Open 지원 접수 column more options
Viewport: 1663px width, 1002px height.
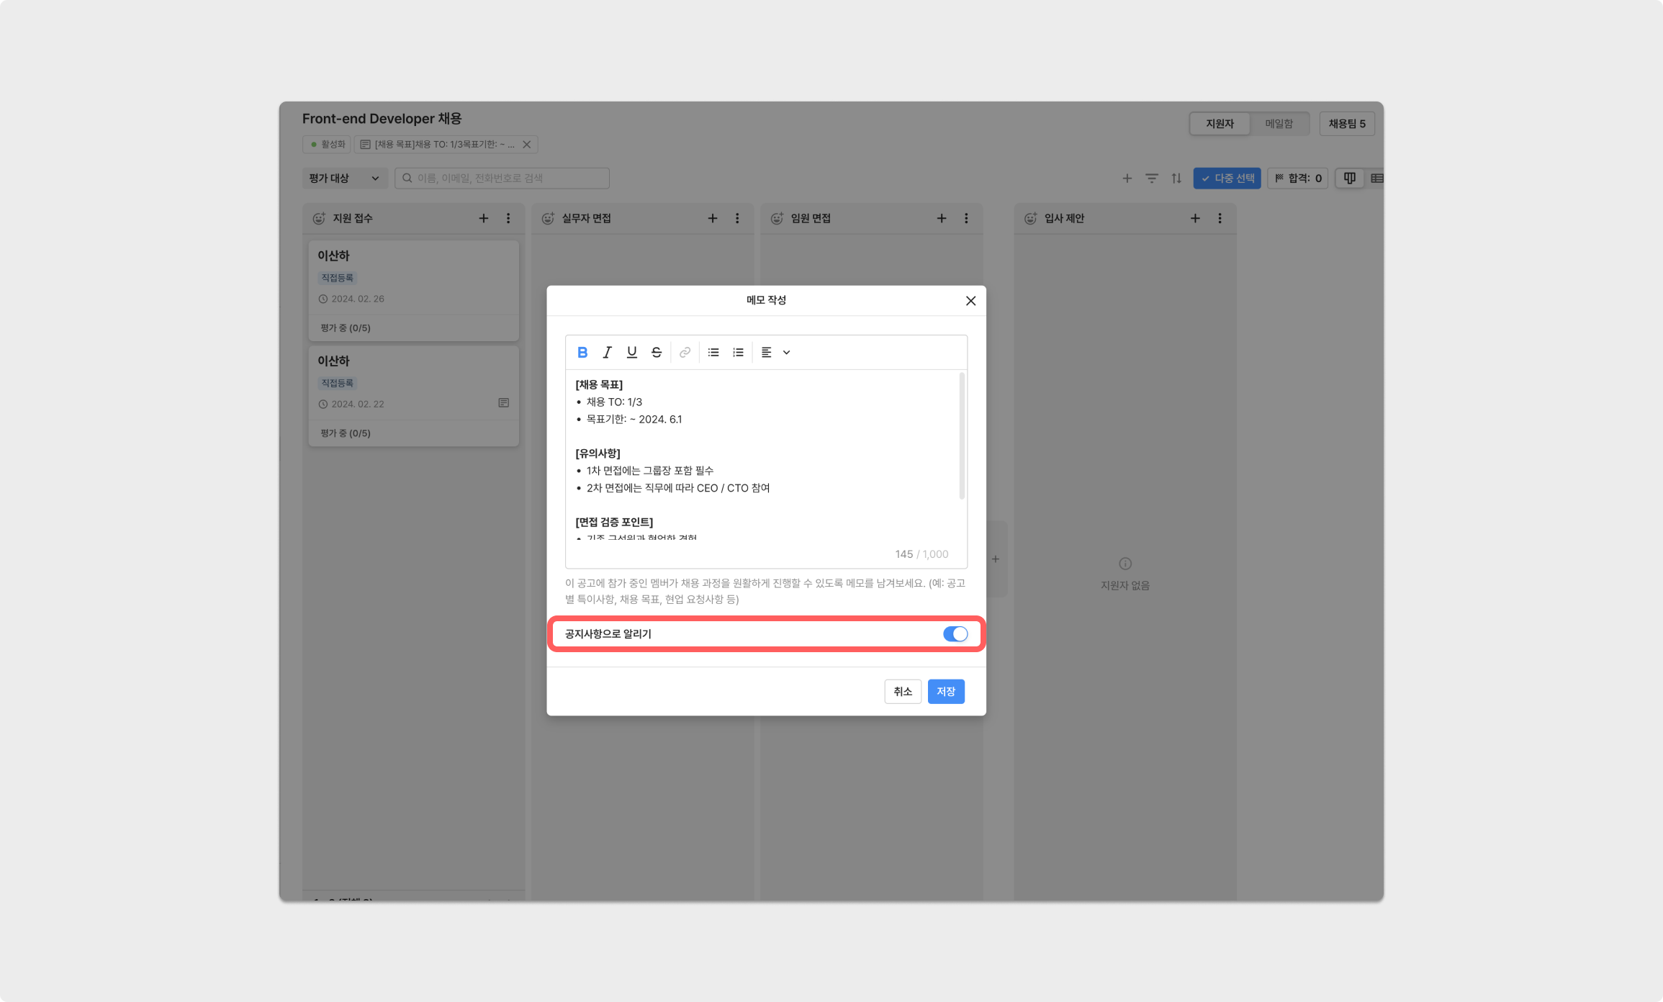tap(508, 218)
